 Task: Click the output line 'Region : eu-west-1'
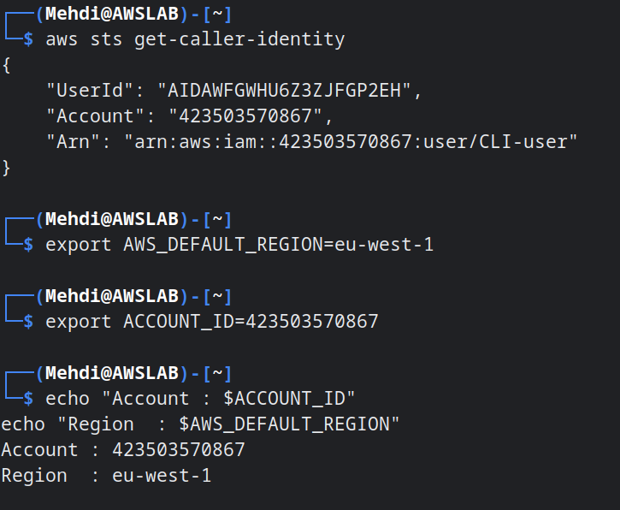tap(106, 476)
